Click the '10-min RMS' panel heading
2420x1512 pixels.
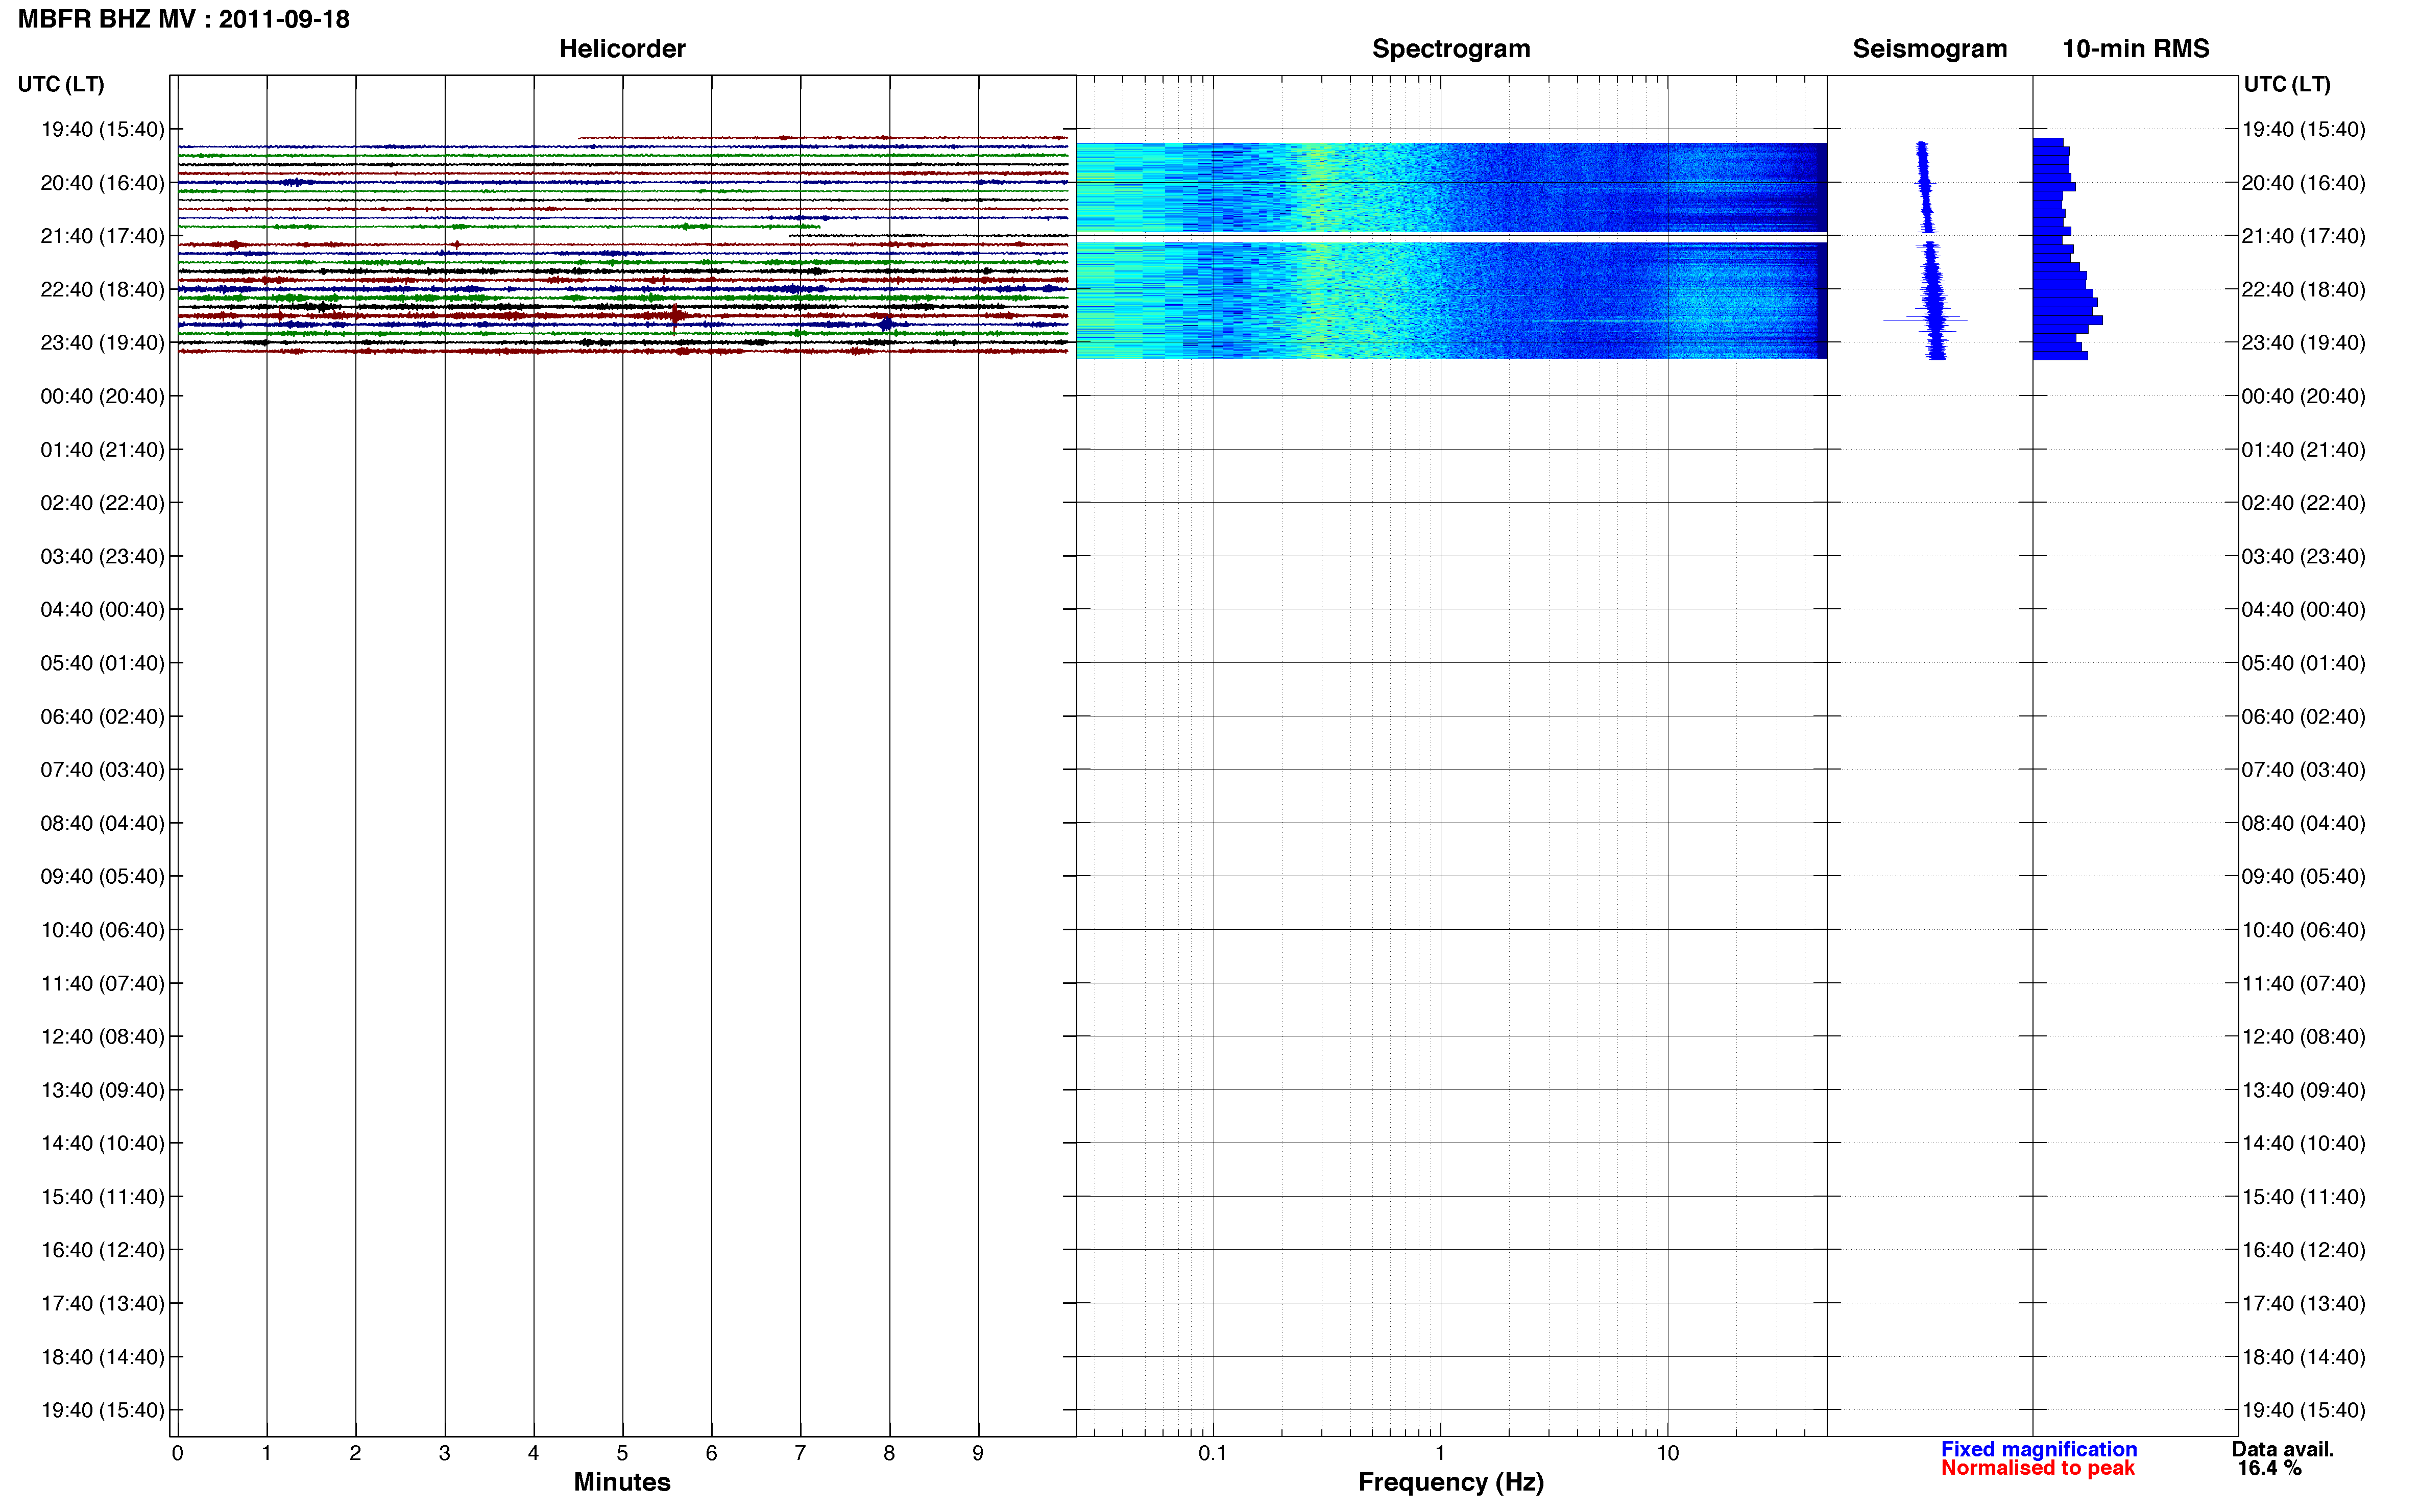tap(2135, 49)
